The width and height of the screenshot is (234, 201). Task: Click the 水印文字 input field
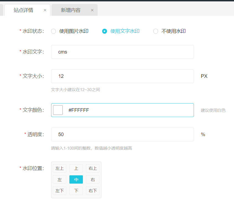click(122, 52)
